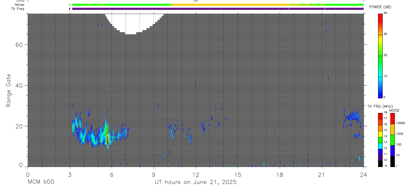Click the x-axis tick label '18'
Image resolution: width=409 pixels, height=189 pixels.
(x=279, y=174)
